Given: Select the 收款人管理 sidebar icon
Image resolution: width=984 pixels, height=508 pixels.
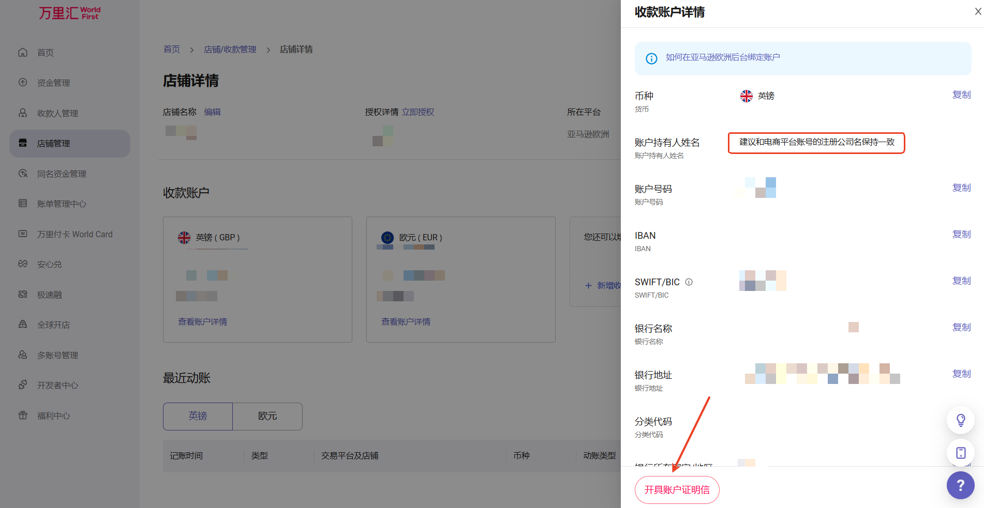Looking at the screenshot, I should tap(23, 113).
